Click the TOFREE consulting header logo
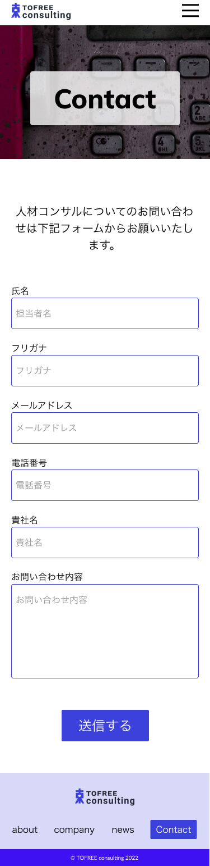 41,11
